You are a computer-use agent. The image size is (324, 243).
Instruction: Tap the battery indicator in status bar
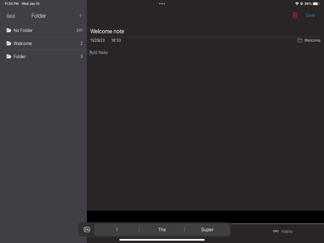(316, 4)
